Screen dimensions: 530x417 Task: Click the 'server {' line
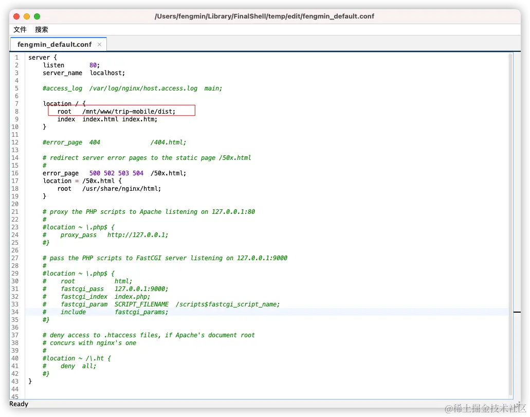tap(43, 58)
